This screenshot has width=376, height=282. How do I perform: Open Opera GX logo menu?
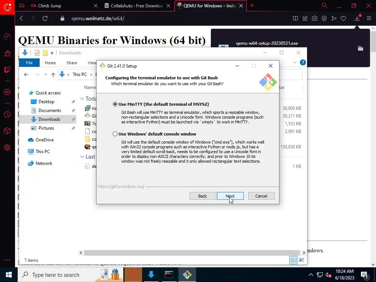tap(7, 7)
